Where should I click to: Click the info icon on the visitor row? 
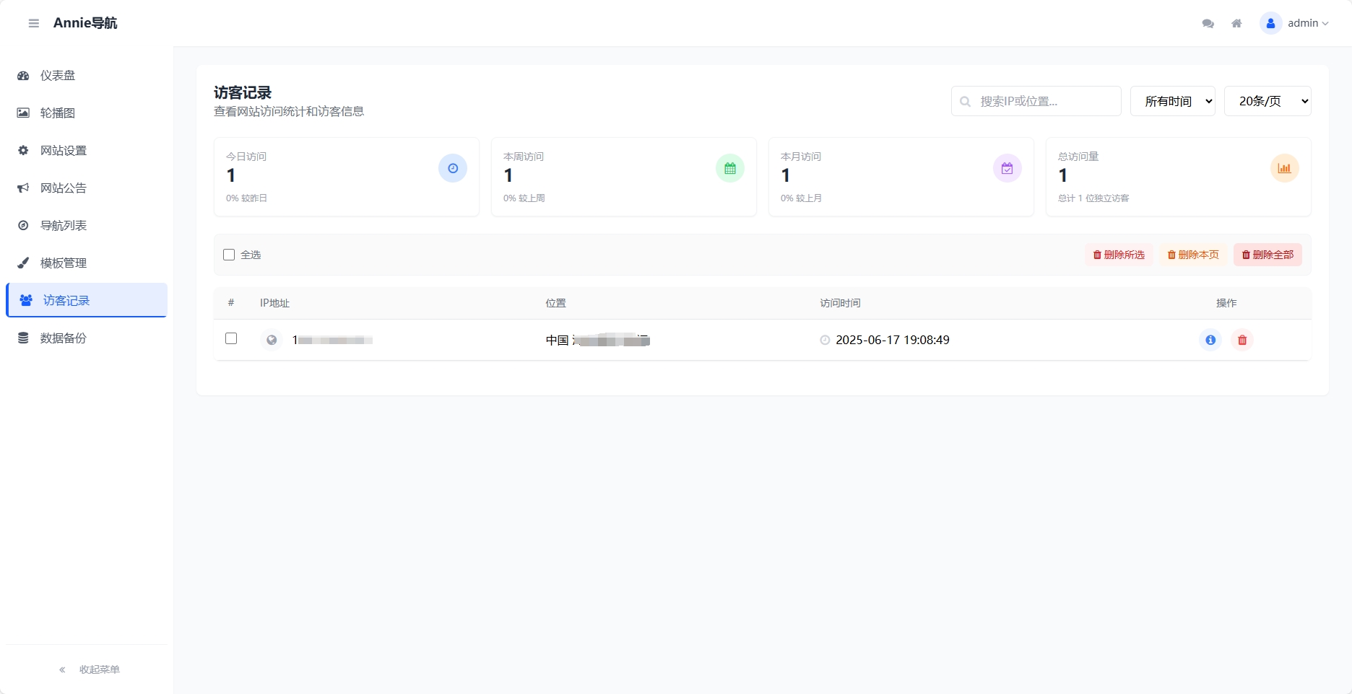point(1210,340)
